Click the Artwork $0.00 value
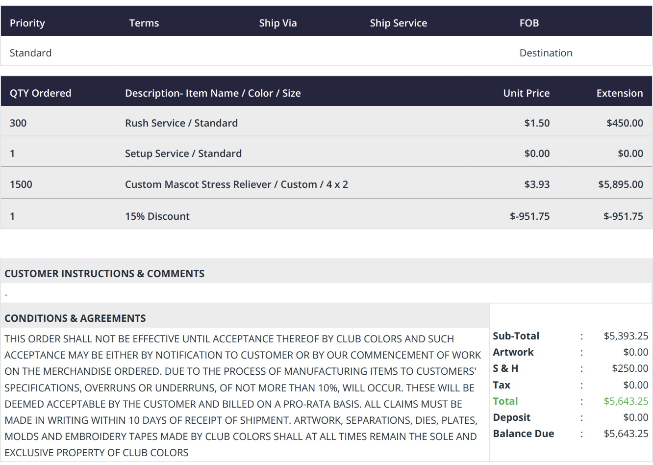Viewport: 653px width, 465px height. point(636,352)
